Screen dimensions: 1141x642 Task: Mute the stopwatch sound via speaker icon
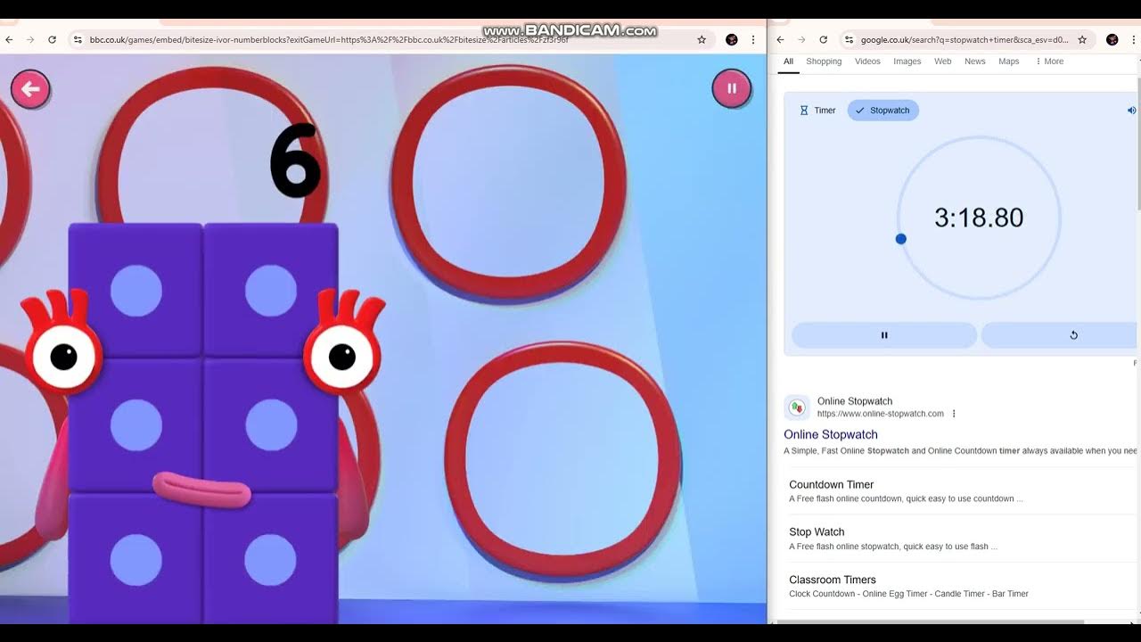click(1131, 111)
